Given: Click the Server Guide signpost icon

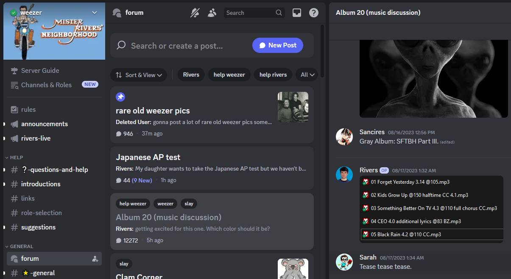Looking at the screenshot, I should tap(14, 71).
